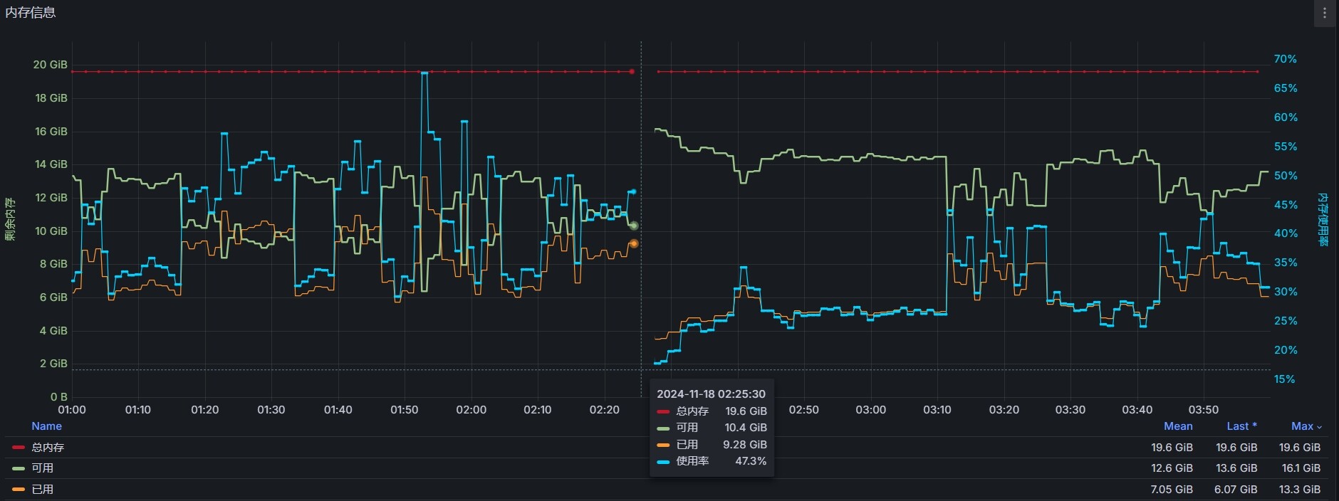
Task: Sort legend by the Mean column
Action: click(1178, 426)
